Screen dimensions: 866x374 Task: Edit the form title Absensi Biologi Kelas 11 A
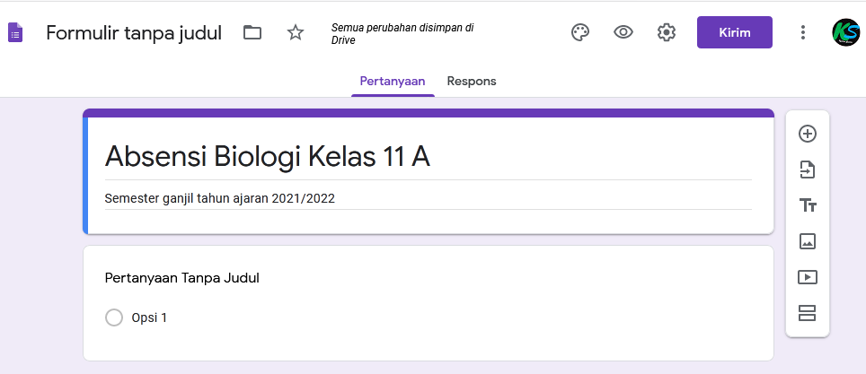[x=428, y=156]
